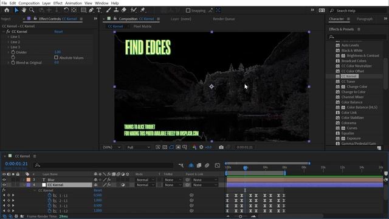Click the work area end handle
Image resolution: width=389 pixels, height=219 pixels.
point(285,173)
